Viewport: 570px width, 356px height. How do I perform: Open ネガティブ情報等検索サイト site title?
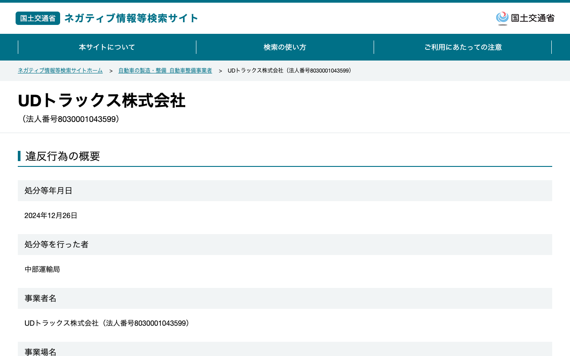[131, 18]
